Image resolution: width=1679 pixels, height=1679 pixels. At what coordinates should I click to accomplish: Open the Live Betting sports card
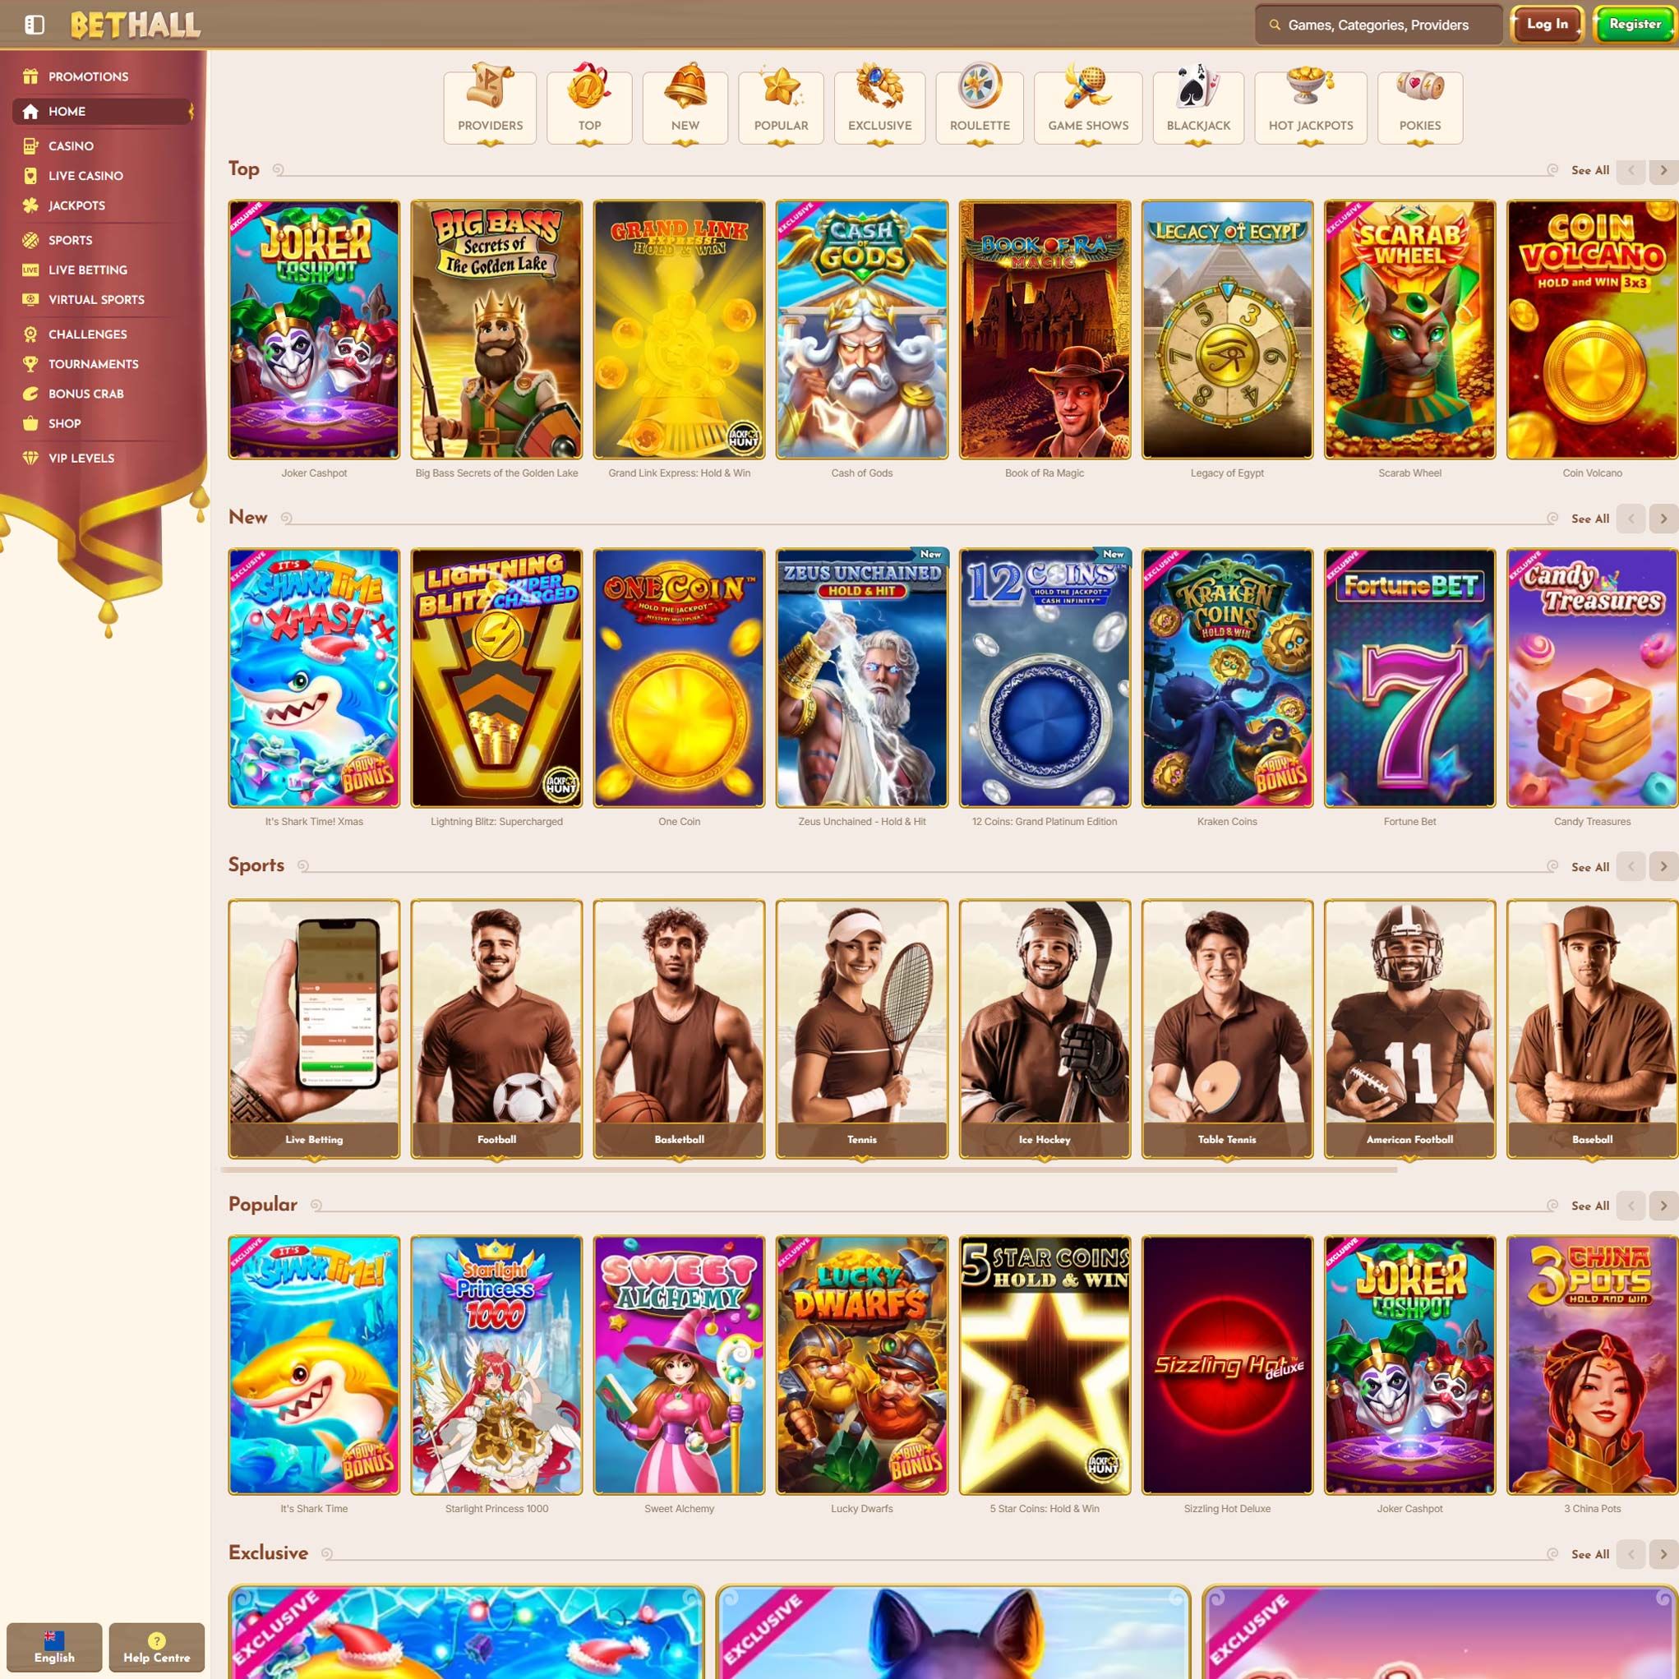(314, 1029)
